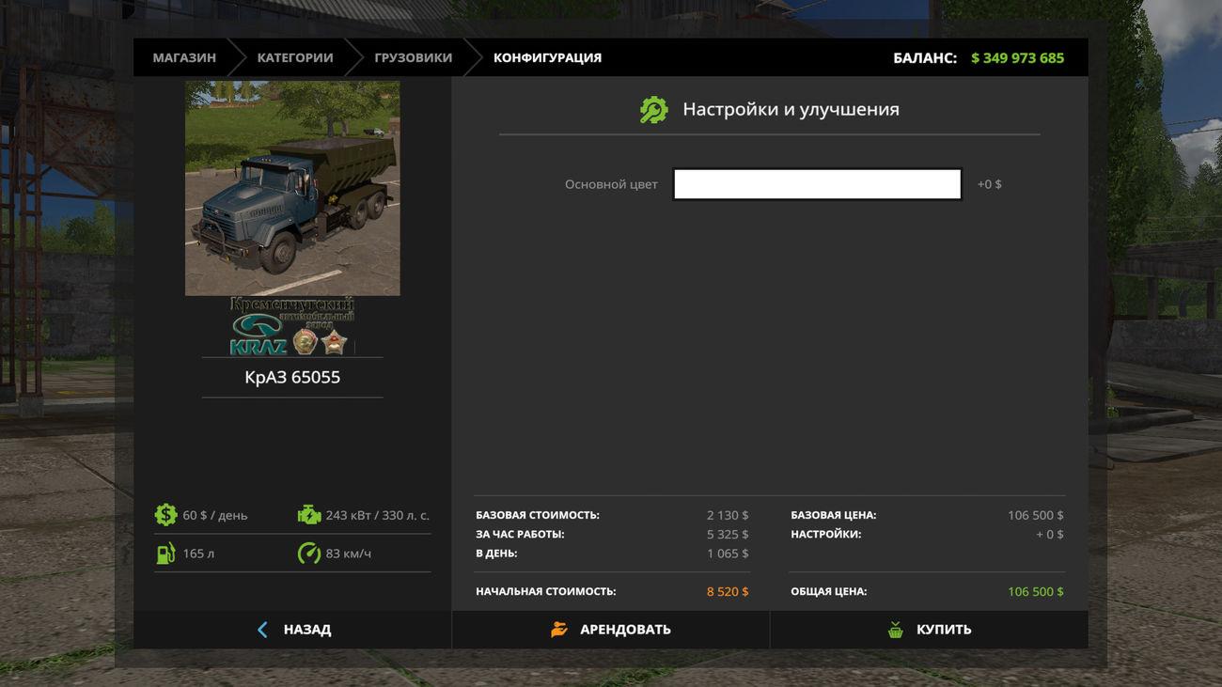Open the КАТЕГОРИИ breadcrumb

(x=295, y=58)
